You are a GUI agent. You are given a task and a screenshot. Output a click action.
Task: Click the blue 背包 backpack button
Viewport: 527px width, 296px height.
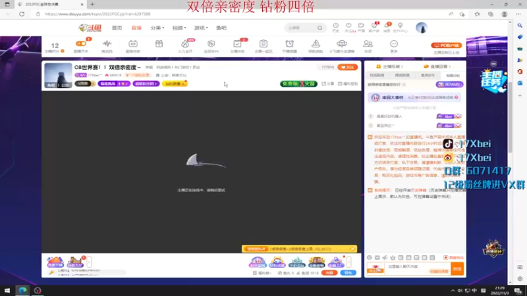[x=348, y=273]
